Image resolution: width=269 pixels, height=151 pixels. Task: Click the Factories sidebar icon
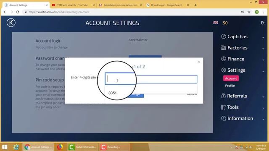coord(223,47)
